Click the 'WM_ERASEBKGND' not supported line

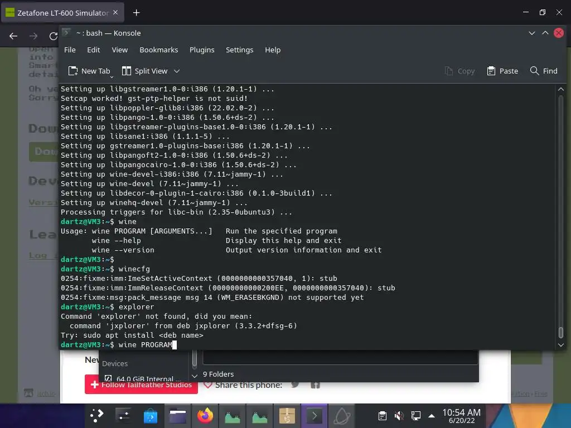point(212,298)
